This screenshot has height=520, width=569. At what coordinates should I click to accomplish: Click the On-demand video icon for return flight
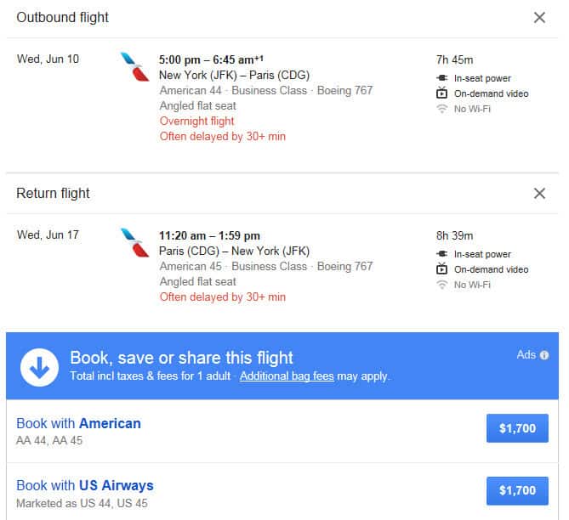441,268
